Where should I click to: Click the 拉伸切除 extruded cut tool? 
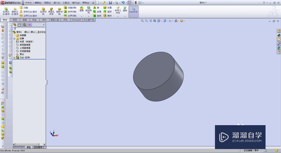[43, 11]
